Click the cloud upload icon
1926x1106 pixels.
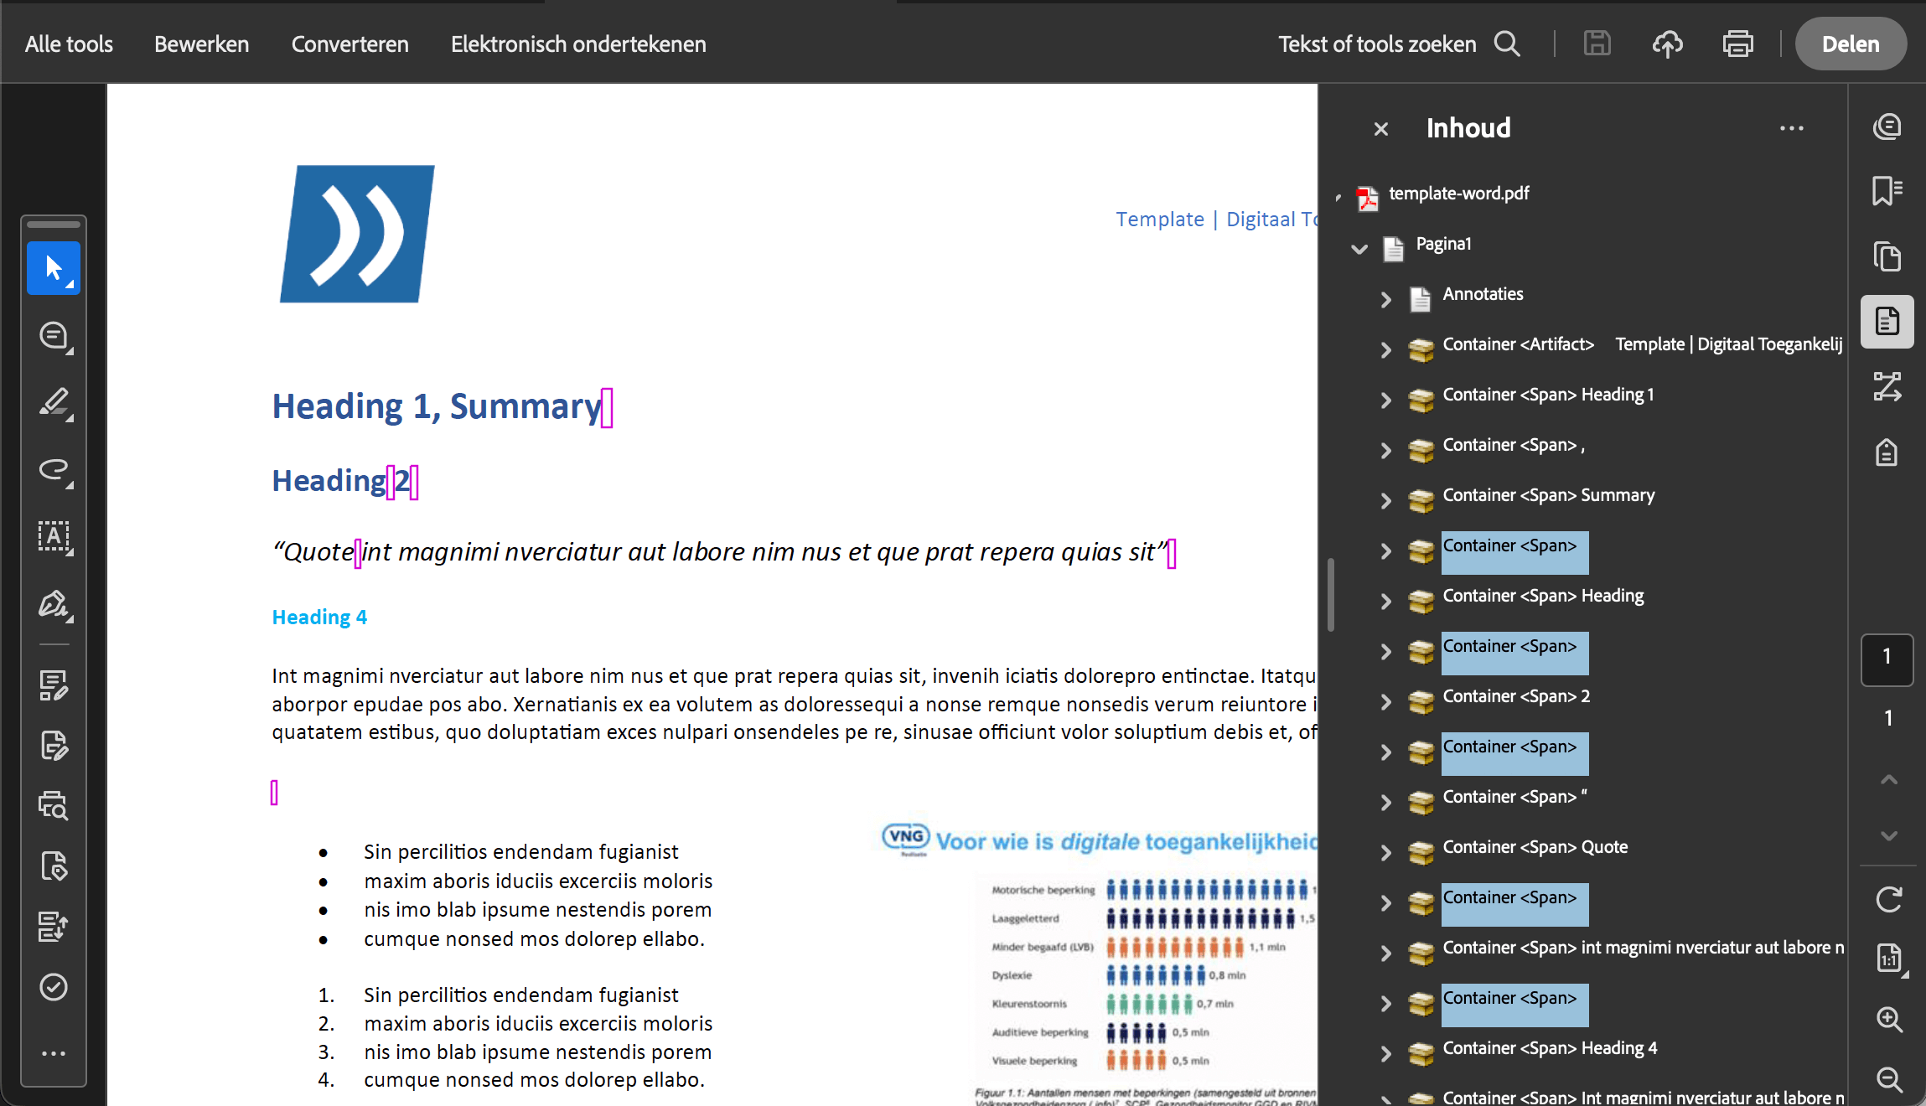(1667, 44)
